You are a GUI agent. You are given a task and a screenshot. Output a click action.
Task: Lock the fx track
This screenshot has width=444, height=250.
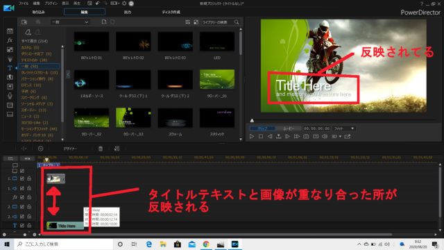tap(29, 197)
